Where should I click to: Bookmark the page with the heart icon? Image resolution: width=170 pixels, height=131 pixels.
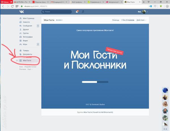click(x=155, y=6)
